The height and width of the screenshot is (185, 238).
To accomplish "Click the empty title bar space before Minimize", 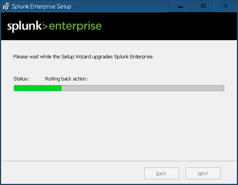I will (x=120, y=6).
